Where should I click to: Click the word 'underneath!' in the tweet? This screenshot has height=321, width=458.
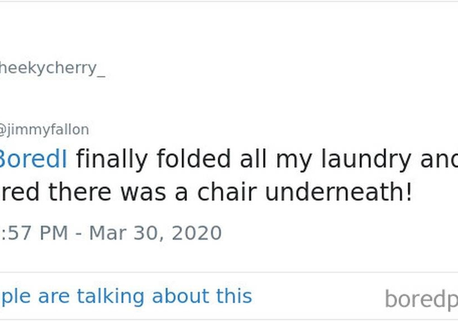[x=338, y=192]
